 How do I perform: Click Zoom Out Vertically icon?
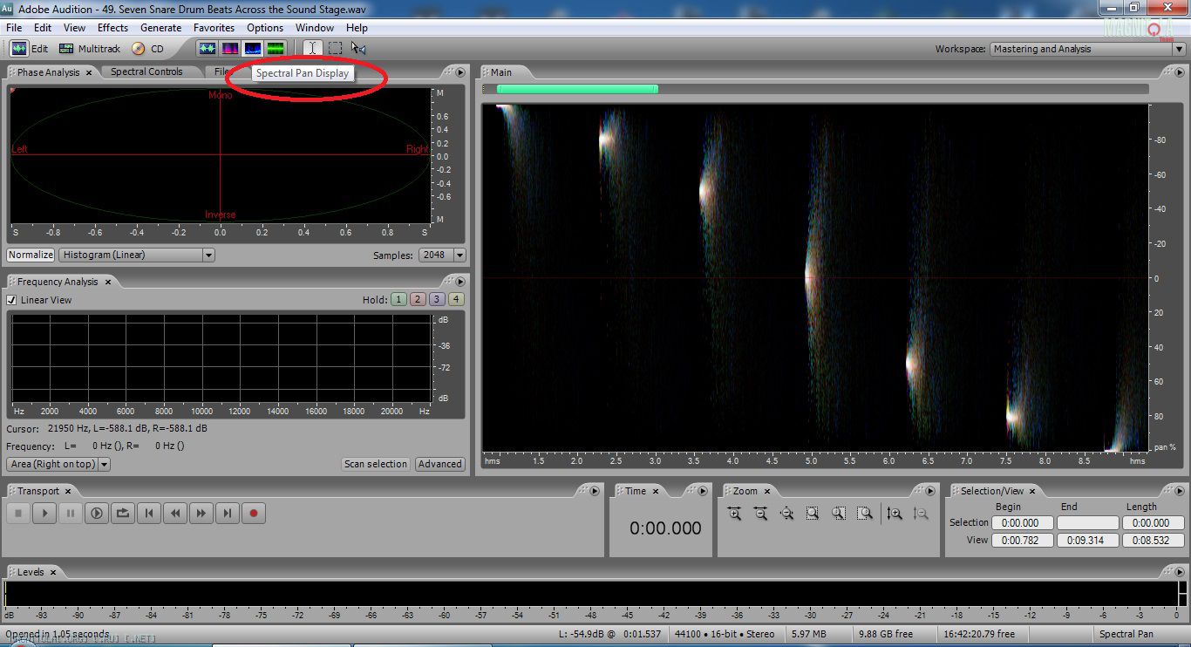tap(921, 514)
